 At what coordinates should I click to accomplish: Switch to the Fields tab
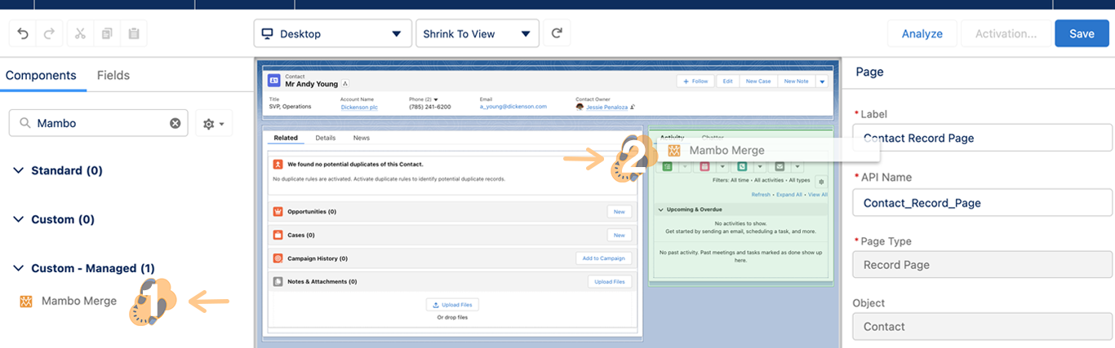click(113, 75)
